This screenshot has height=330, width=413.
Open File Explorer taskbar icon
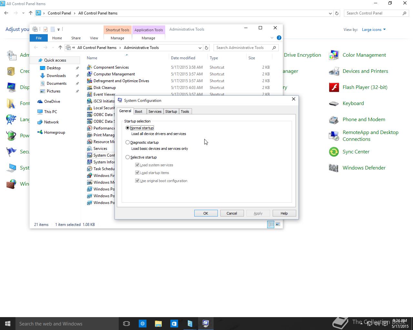click(x=158, y=324)
